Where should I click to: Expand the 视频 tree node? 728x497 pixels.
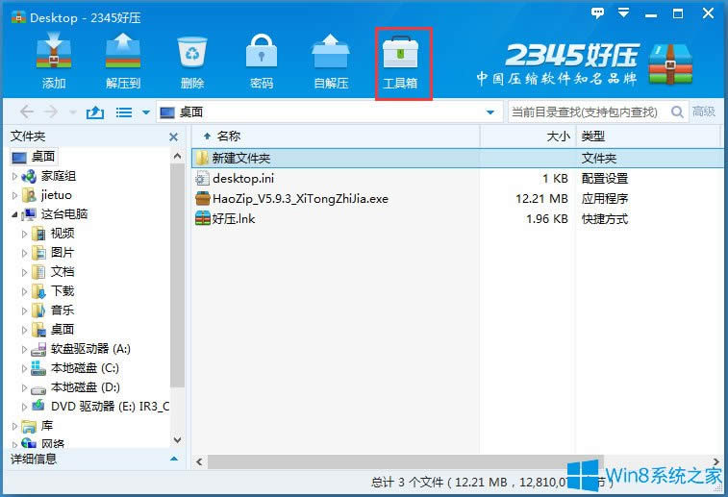pos(25,234)
